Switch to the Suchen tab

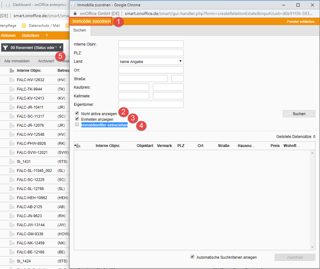point(79,30)
